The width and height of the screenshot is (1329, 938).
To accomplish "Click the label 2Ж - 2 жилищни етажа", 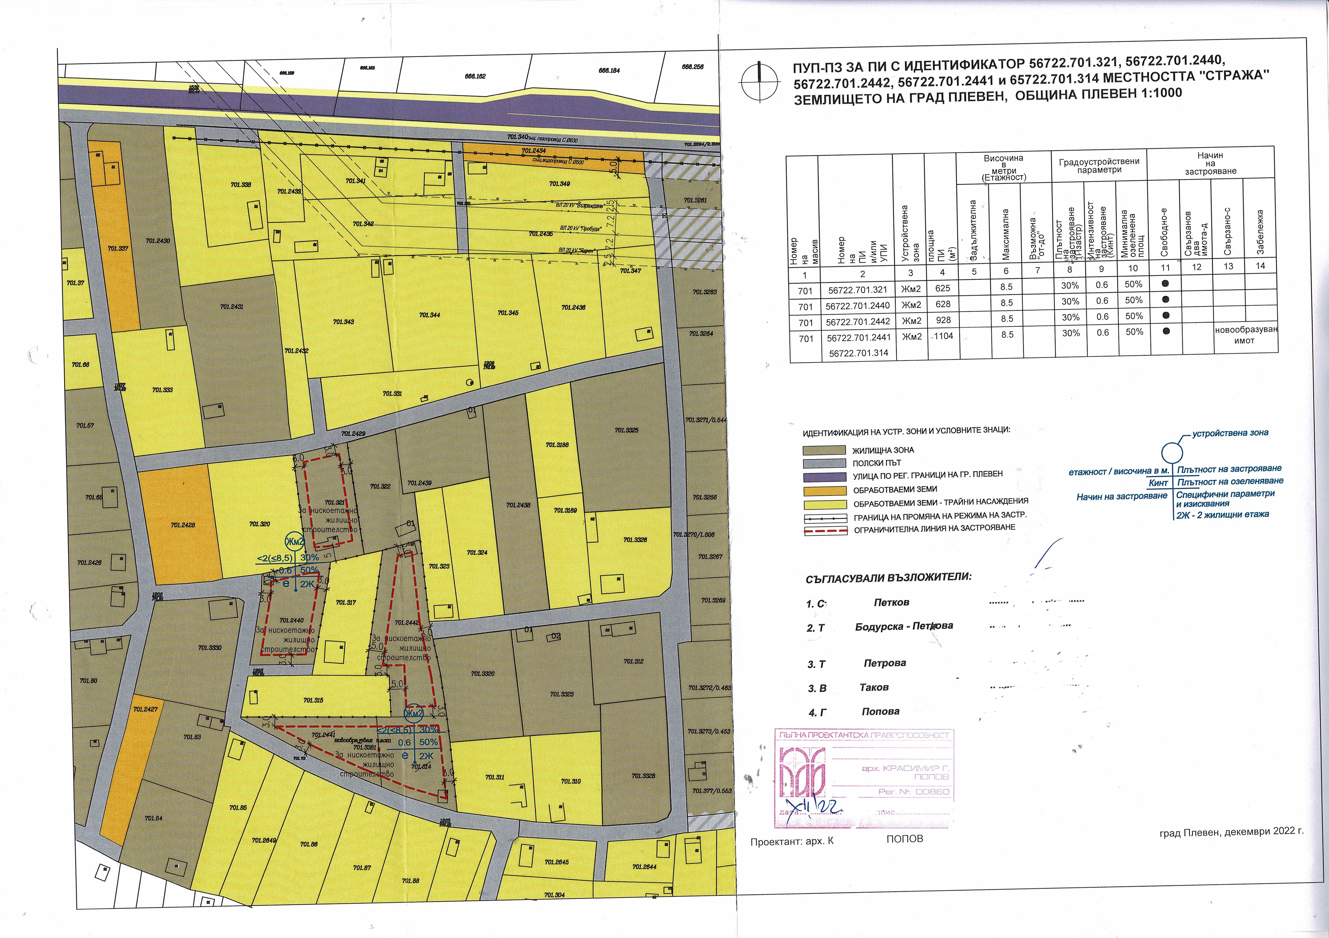I will [x=1222, y=514].
